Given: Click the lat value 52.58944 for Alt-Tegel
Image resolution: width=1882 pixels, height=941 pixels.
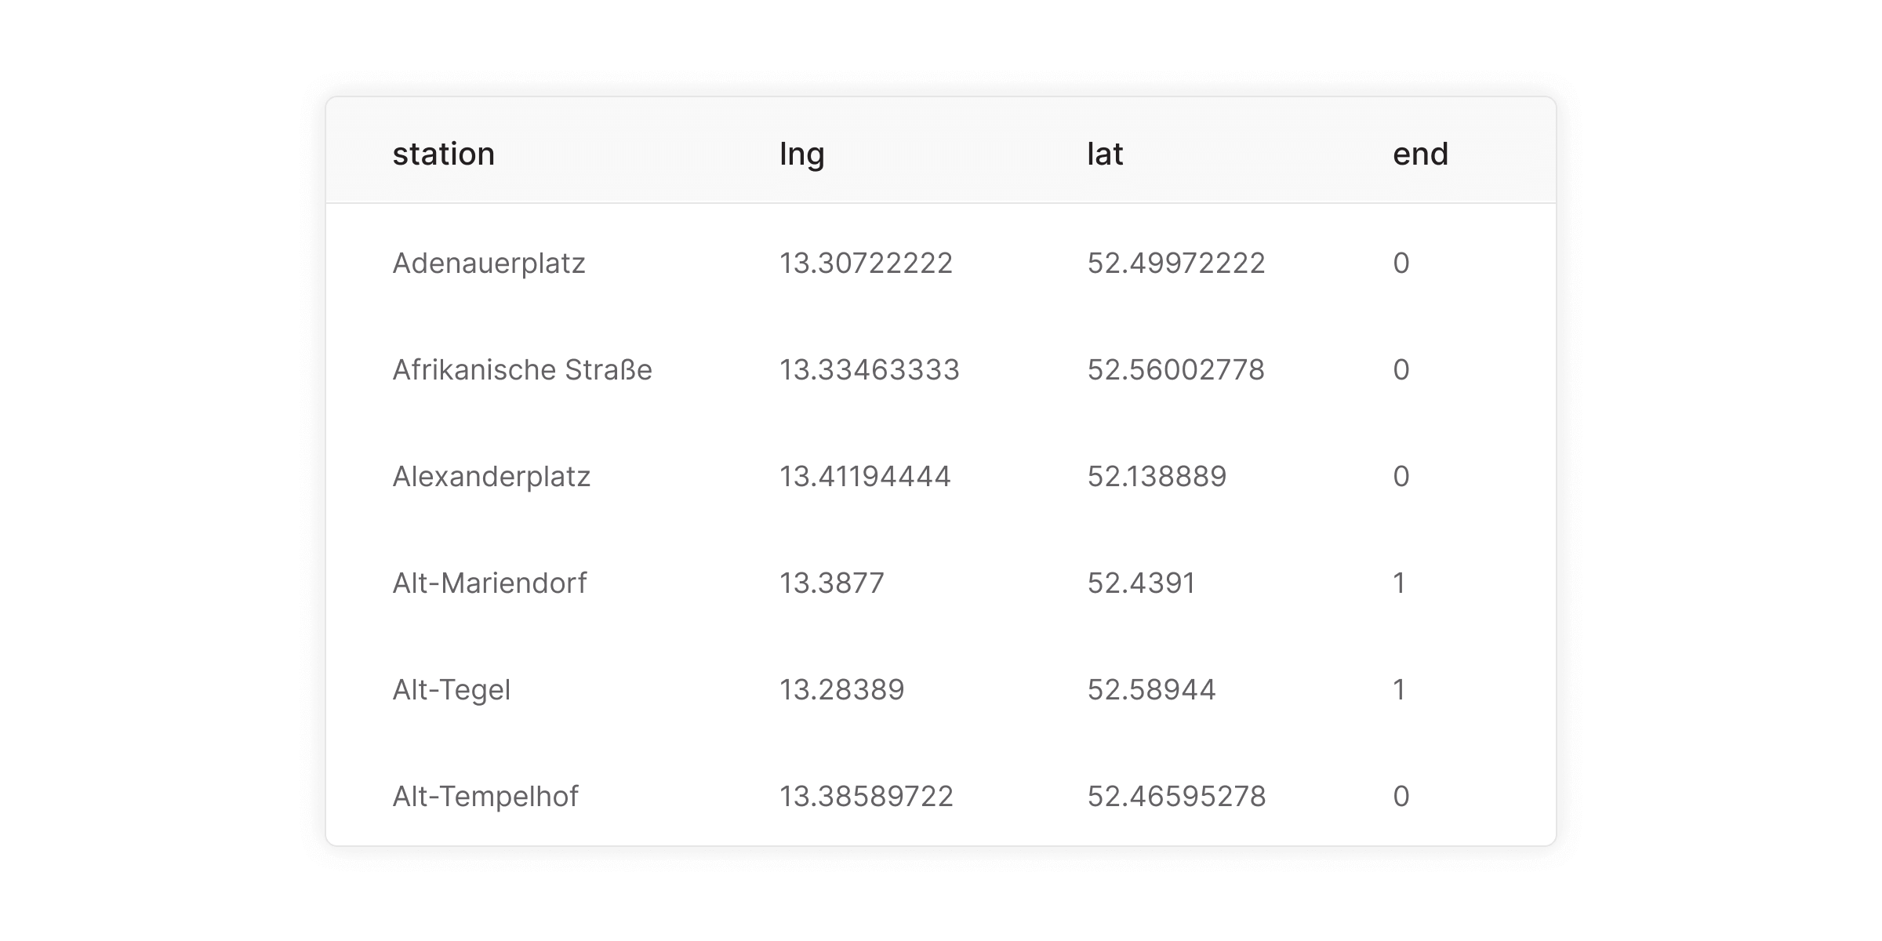Looking at the screenshot, I should click(x=1153, y=689).
